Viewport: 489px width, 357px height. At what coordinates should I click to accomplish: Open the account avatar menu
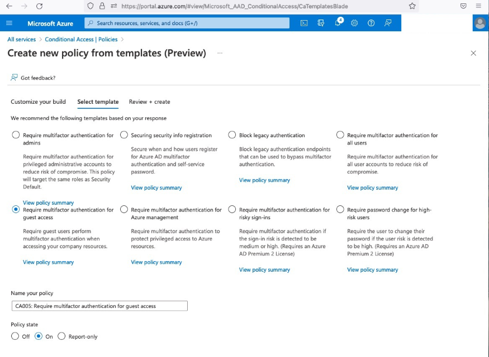click(479, 23)
